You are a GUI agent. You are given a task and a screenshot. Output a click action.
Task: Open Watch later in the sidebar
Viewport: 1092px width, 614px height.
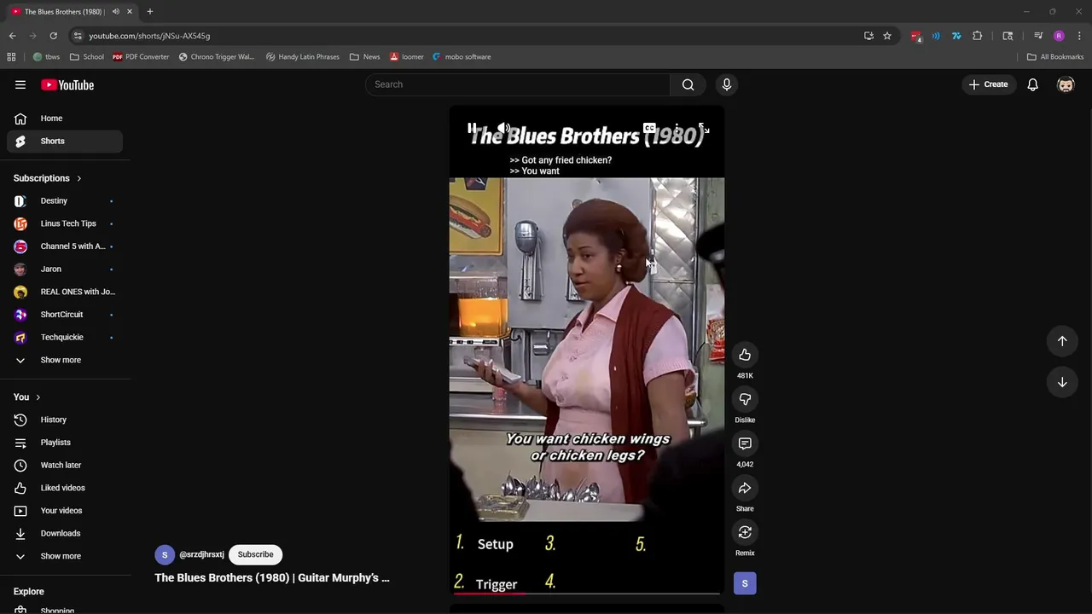(x=65, y=465)
